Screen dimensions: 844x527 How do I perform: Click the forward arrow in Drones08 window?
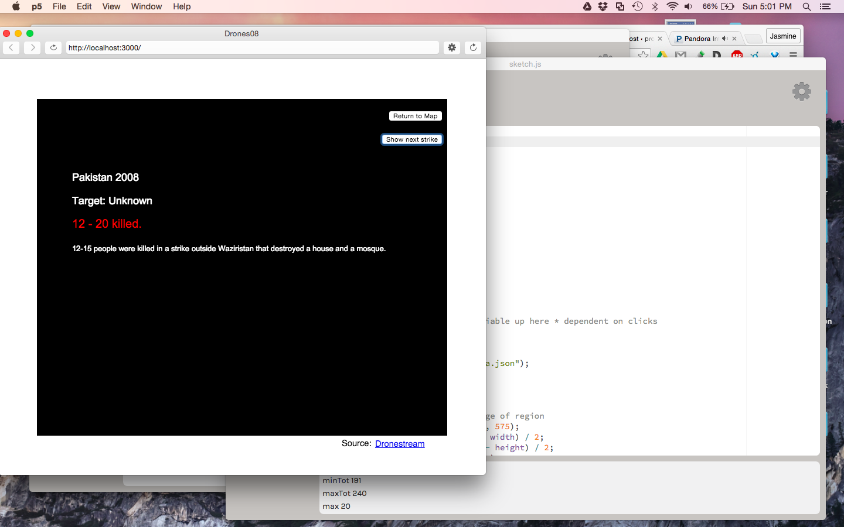pyautogui.click(x=32, y=47)
